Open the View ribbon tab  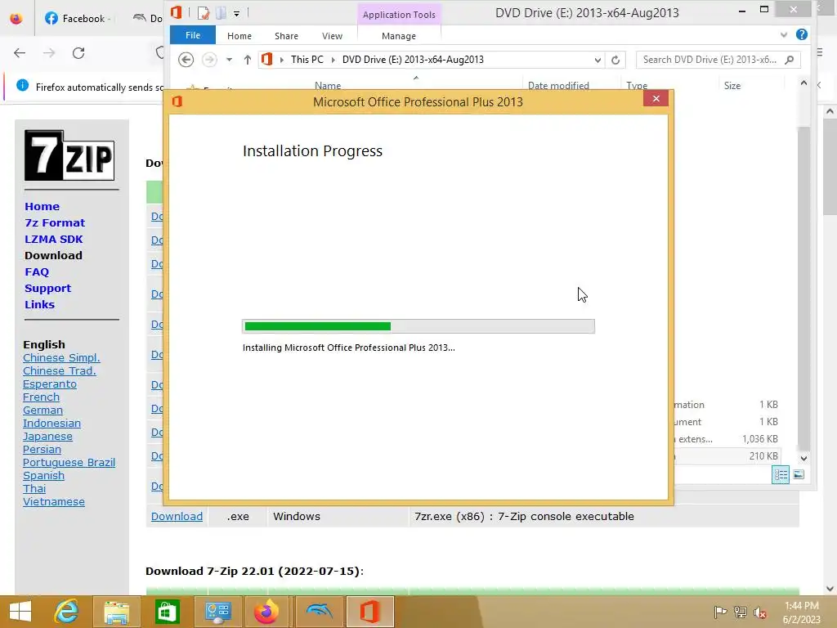332,36
